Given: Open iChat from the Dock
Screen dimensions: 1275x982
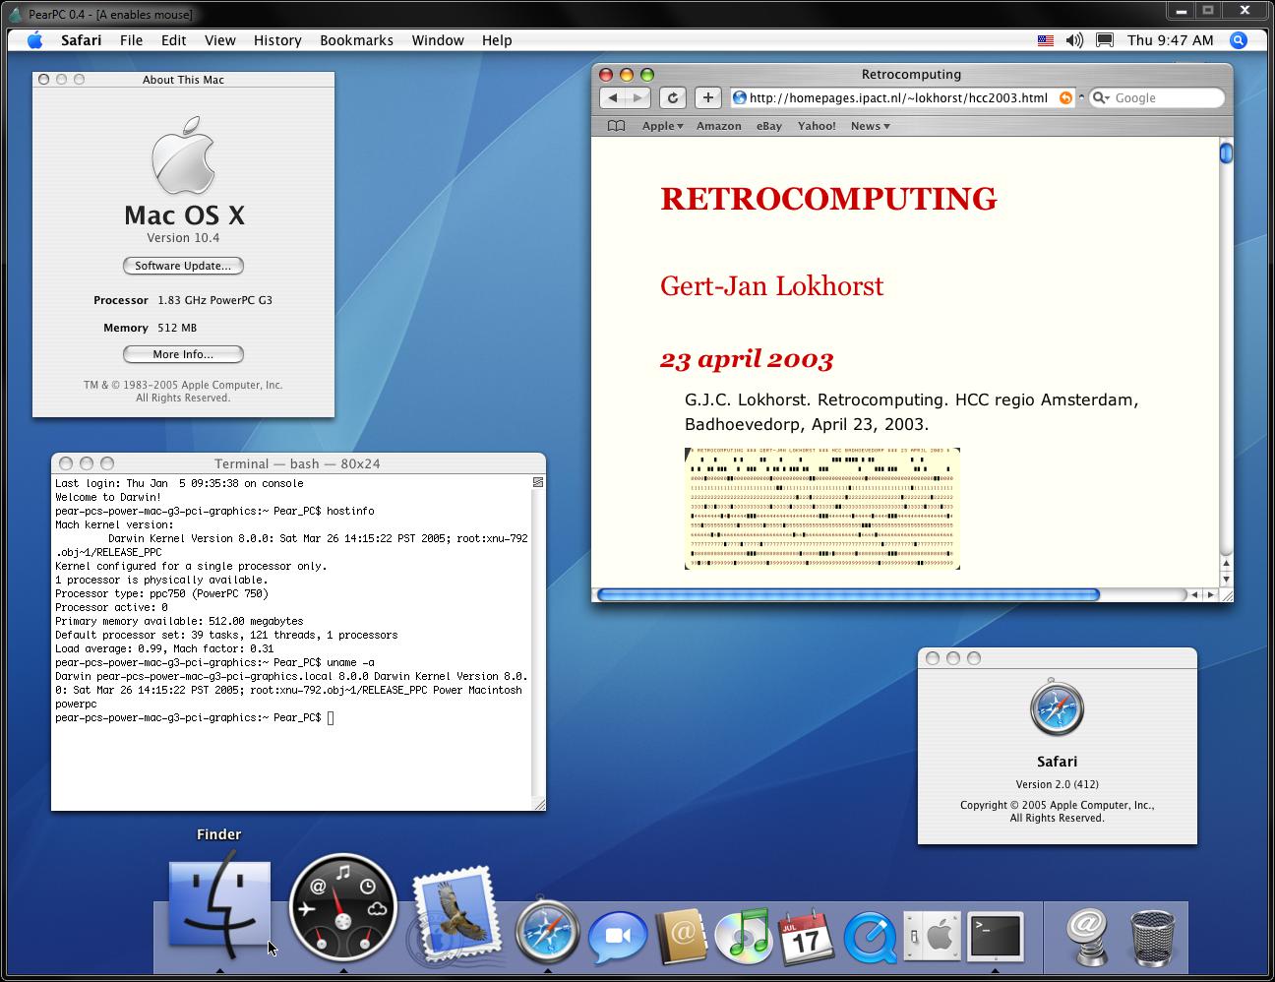Looking at the screenshot, I should pos(617,937).
